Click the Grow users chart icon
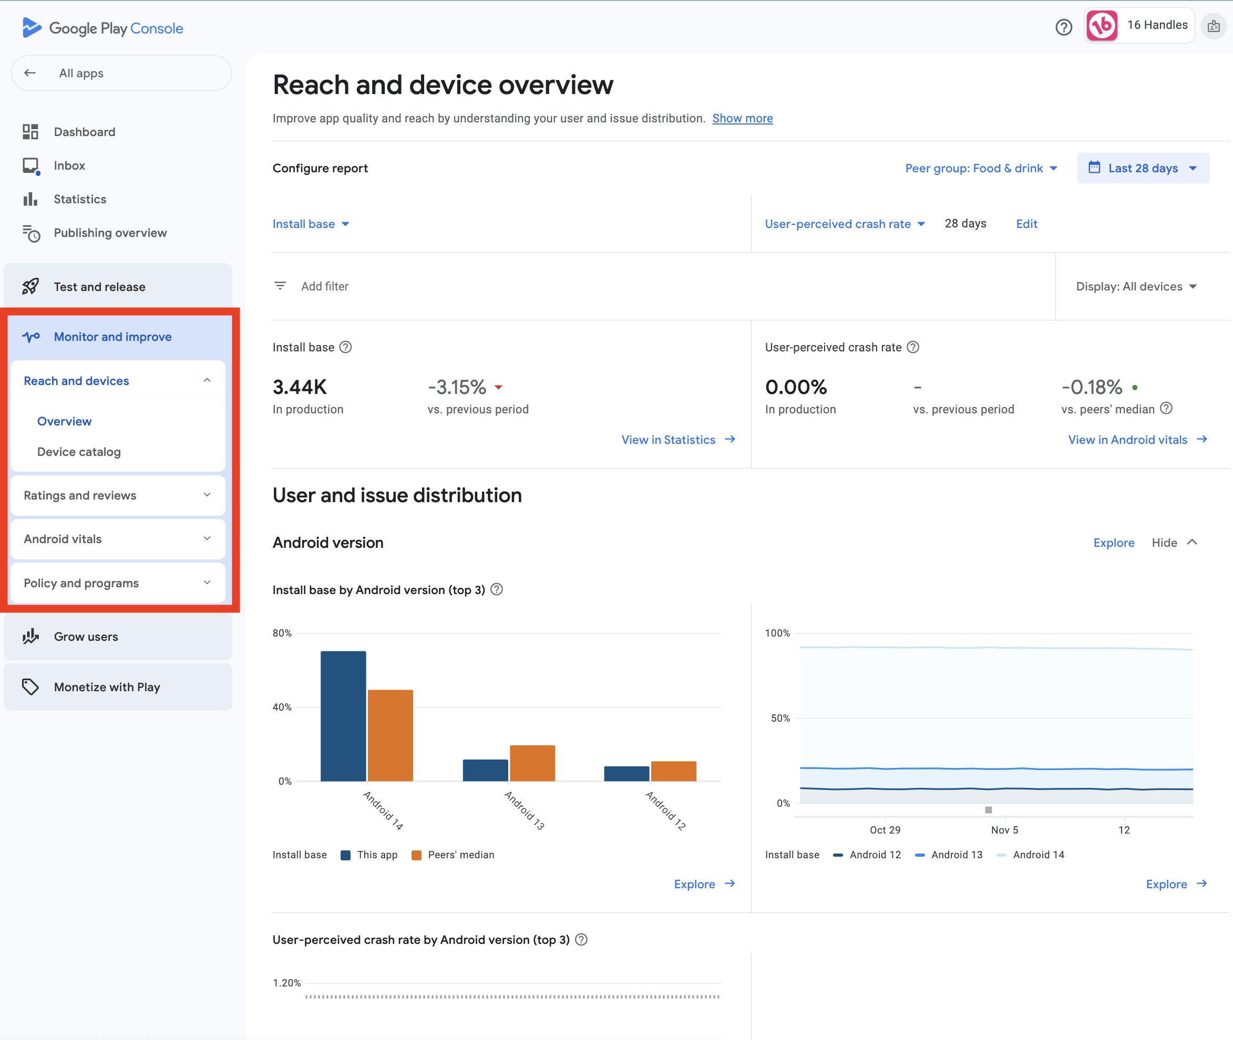The height and width of the screenshot is (1040, 1233). (30, 637)
